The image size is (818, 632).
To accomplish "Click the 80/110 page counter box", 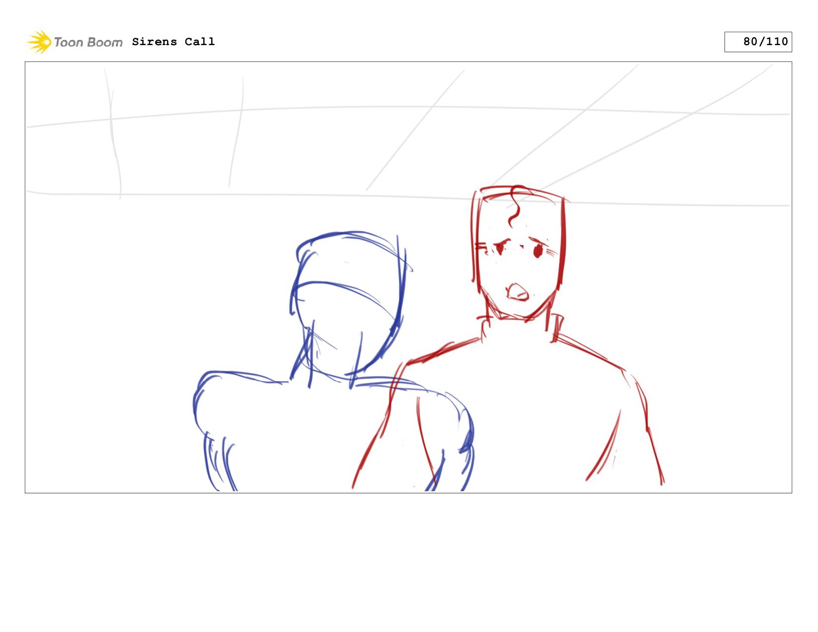I will 758,42.
